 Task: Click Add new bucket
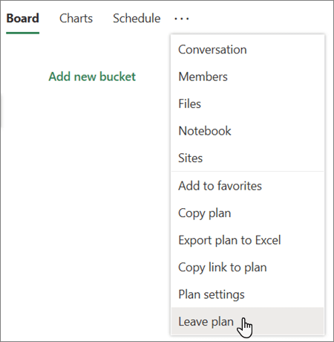92,77
